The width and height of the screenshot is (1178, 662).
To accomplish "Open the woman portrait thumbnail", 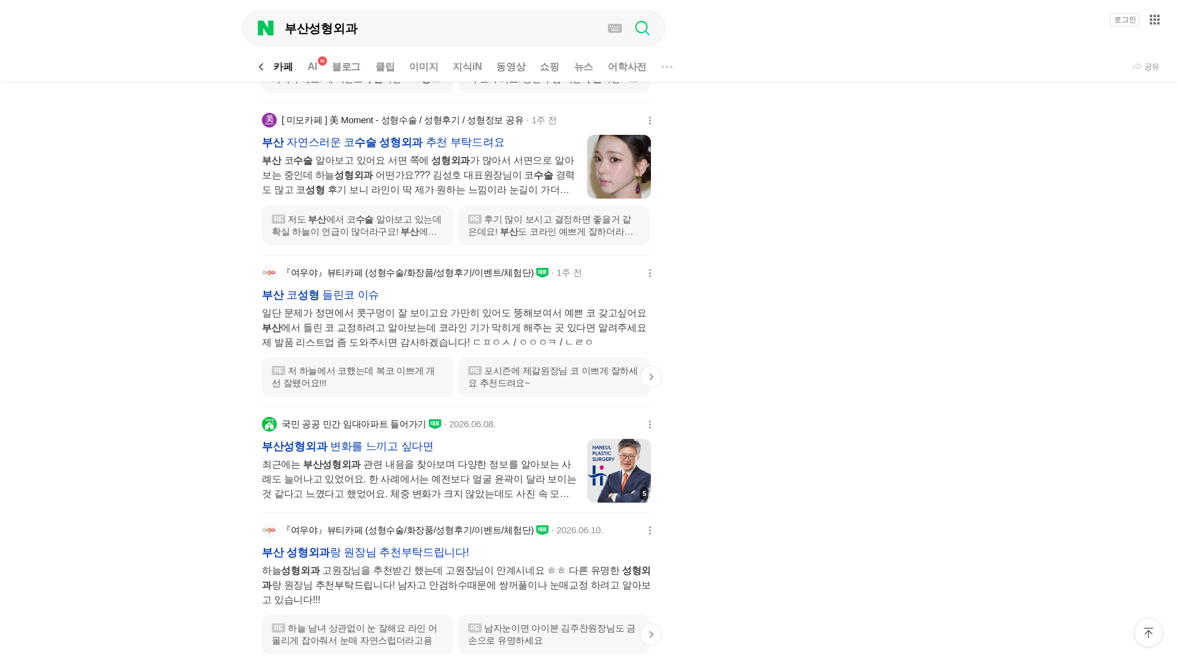I will pyautogui.click(x=619, y=167).
